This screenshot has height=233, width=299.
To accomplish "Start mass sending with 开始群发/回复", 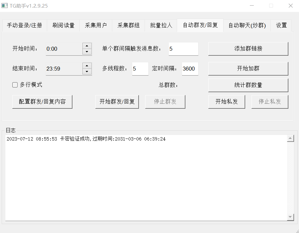I will [117, 102].
